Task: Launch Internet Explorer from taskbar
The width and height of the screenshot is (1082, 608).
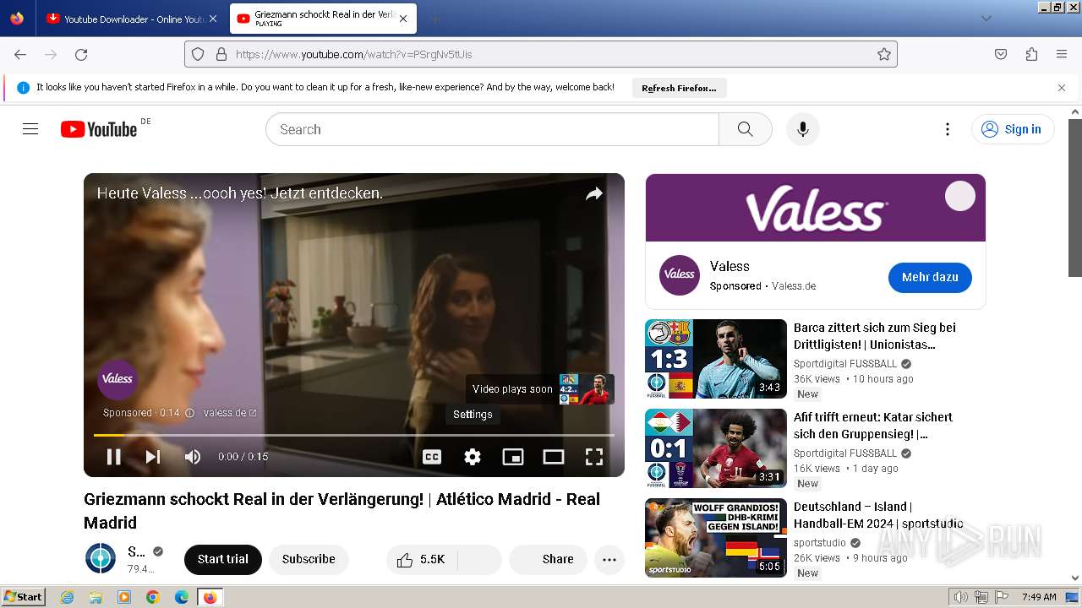Action: [68, 597]
